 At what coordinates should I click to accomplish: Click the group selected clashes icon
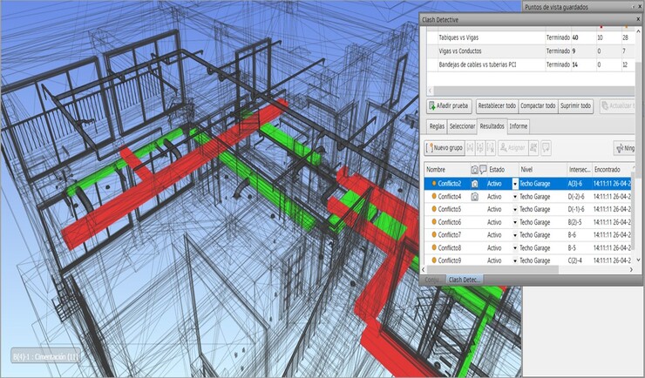click(x=470, y=148)
